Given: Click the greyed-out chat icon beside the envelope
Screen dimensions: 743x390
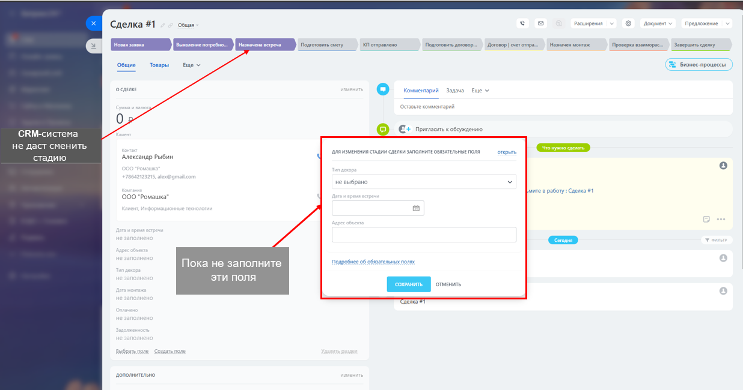Looking at the screenshot, I should pyautogui.click(x=558, y=23).
